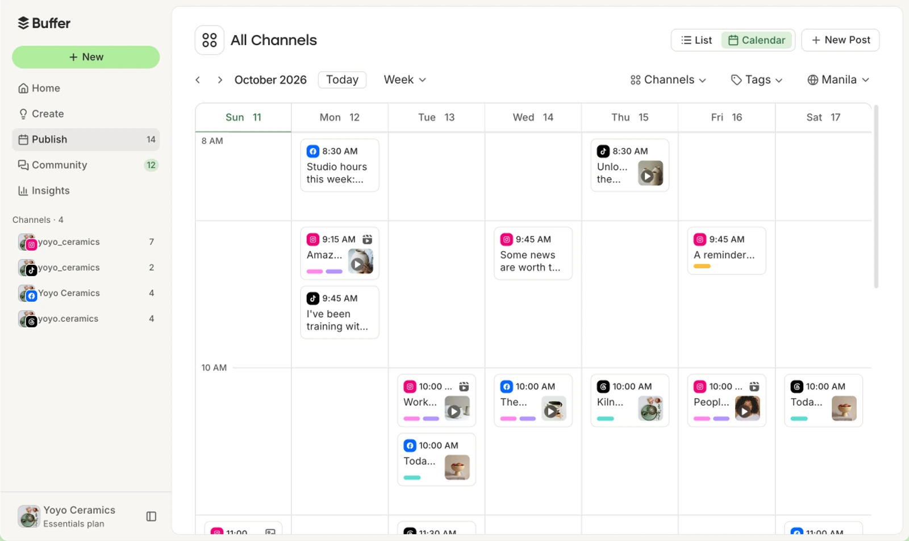Select yoyo_ceramics TikTok channel
This screenshot has width=909, height=541.
tap(86, 268)
